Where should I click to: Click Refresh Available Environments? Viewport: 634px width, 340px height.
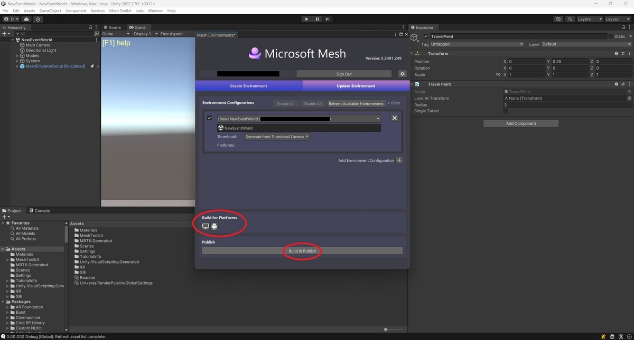356,103
